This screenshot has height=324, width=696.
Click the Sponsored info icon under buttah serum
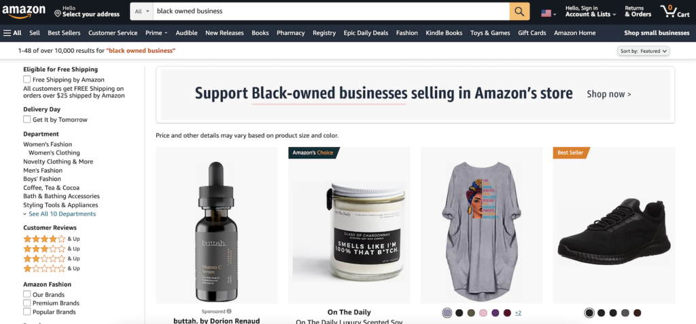coord(229,311)
